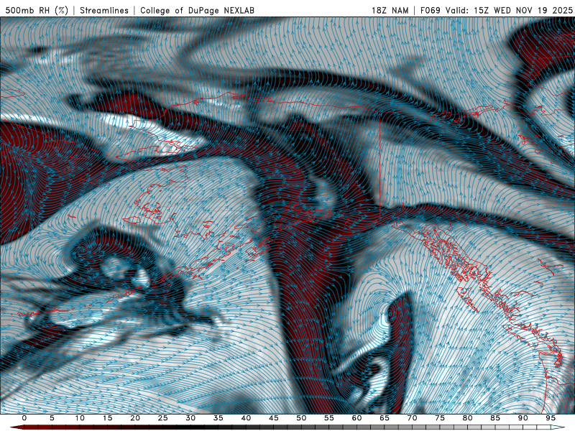Image resolution: width=575 pixels, height=431 pixels.
Task: Click the "15" colorbar scale label
Action: pyautogui.click(x=107, y=418)
